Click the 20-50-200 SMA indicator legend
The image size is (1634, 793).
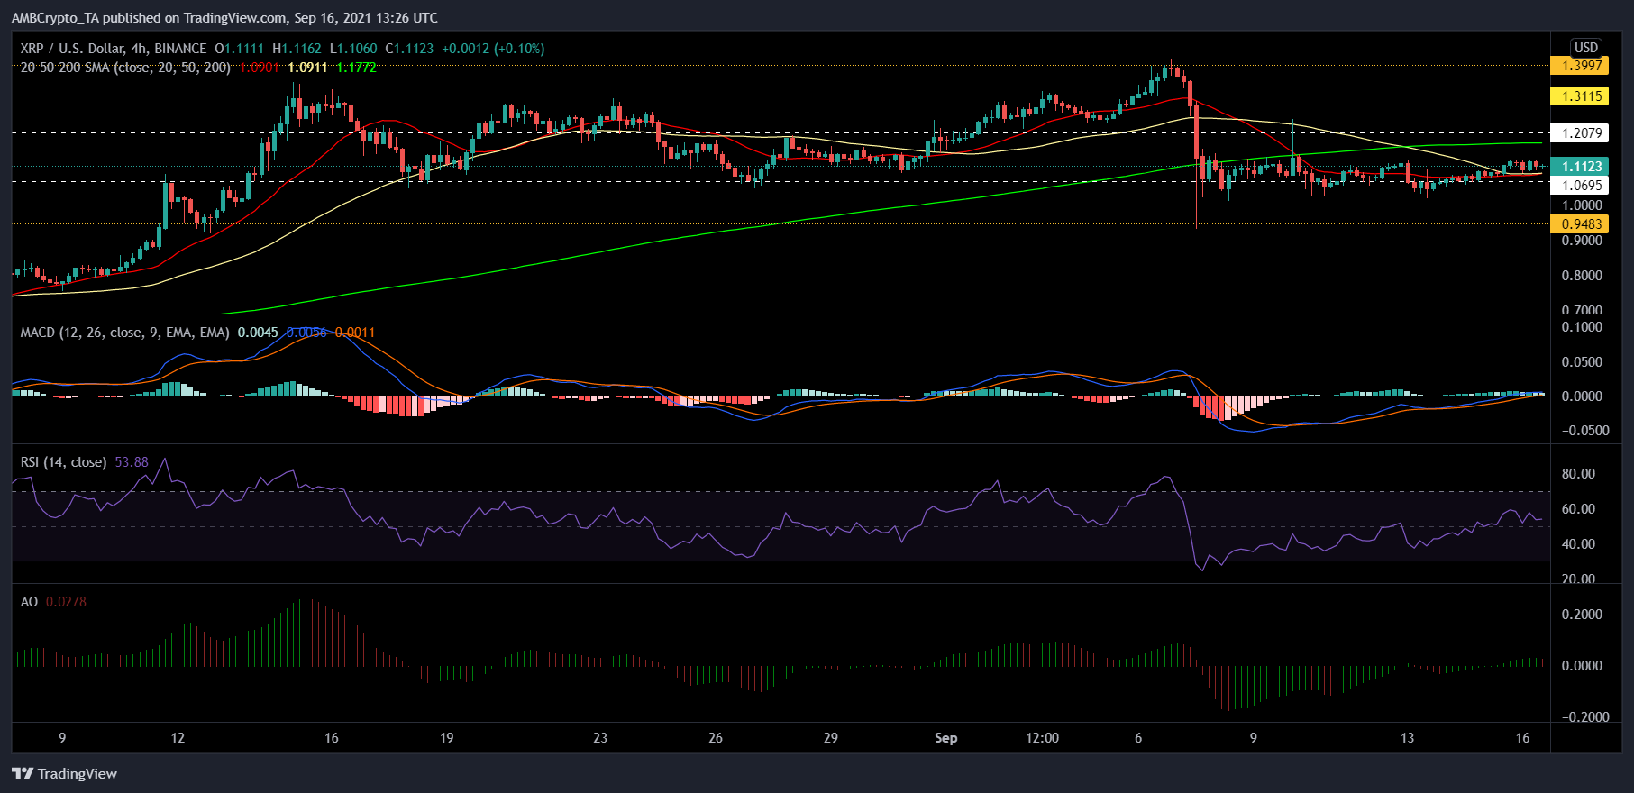[125, 68]
